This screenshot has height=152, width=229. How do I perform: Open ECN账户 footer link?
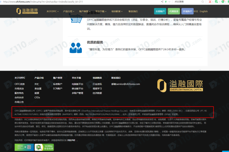pyautogui.click(x=58, y=89)
